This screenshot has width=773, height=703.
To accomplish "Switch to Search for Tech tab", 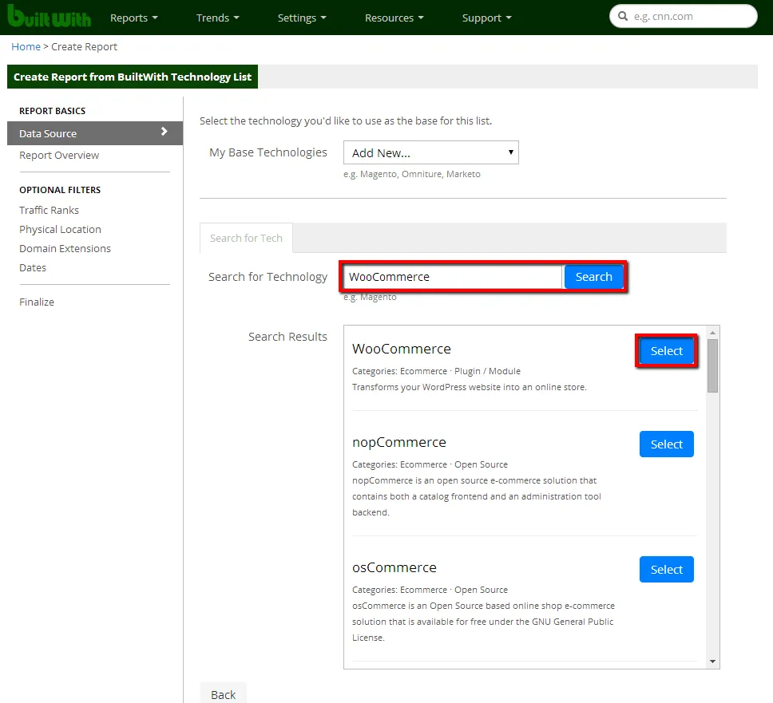I will (246, 238).
